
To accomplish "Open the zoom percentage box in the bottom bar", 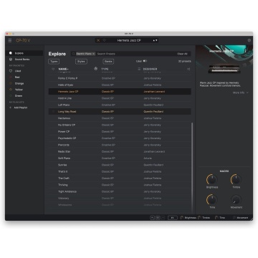I will [x=173, y=218].
